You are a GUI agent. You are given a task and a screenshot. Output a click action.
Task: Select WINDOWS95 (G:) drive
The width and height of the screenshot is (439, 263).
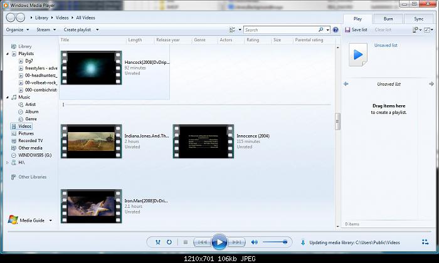(34, 155)
